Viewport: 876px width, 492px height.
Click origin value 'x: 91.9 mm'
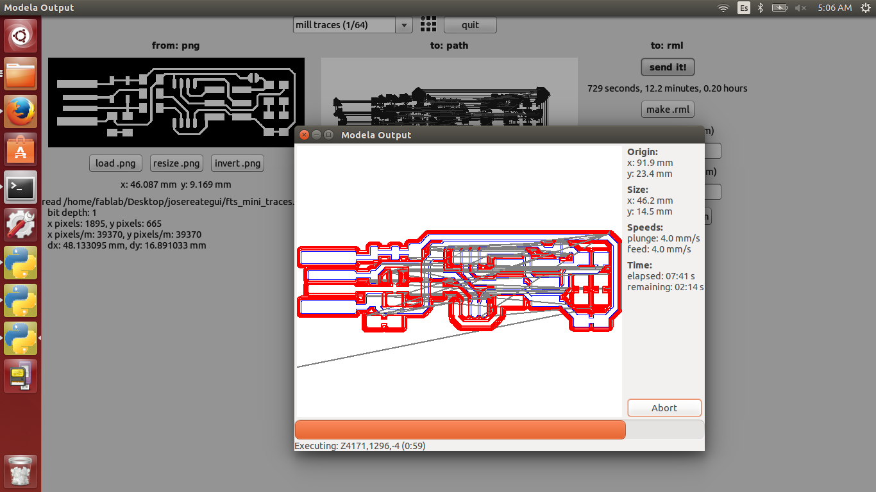click(x=650, y=163)
